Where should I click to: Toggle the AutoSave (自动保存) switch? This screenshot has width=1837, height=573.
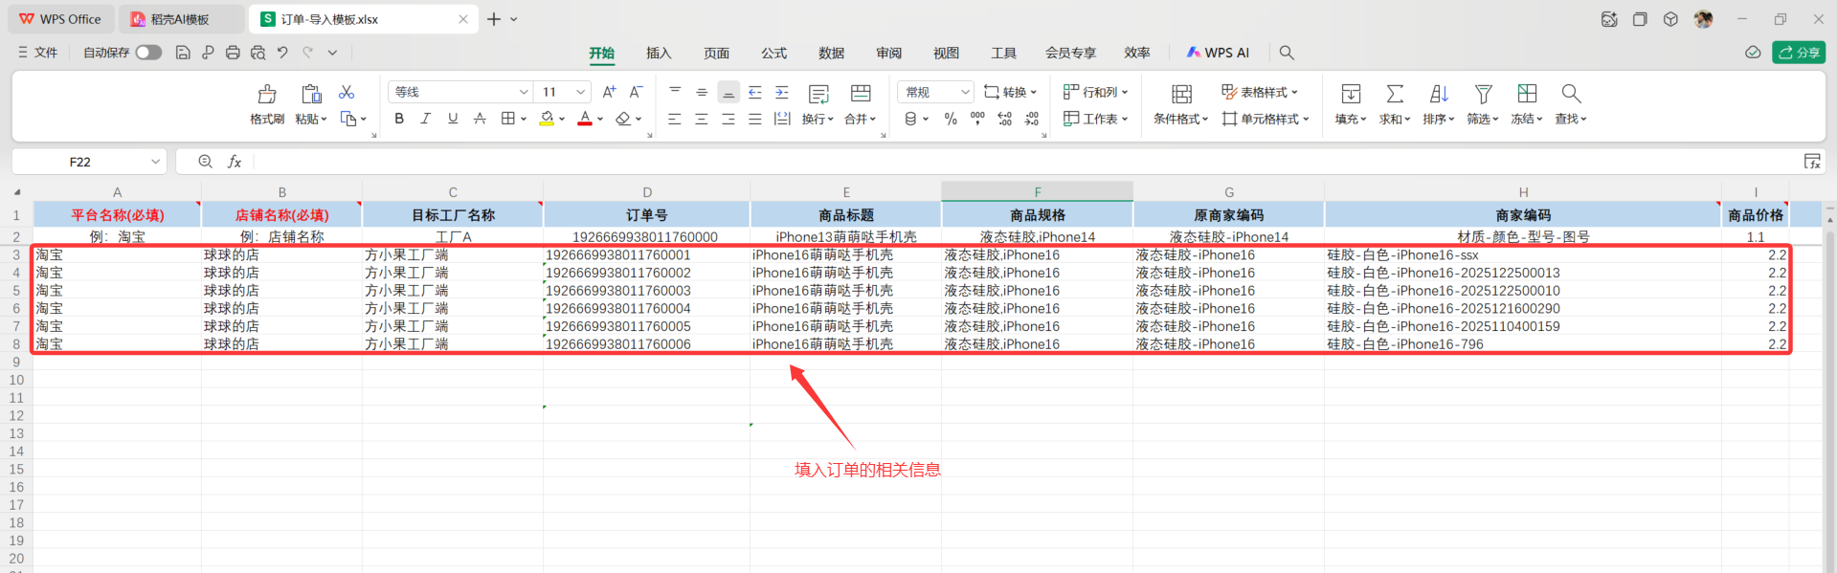point(148,53)
